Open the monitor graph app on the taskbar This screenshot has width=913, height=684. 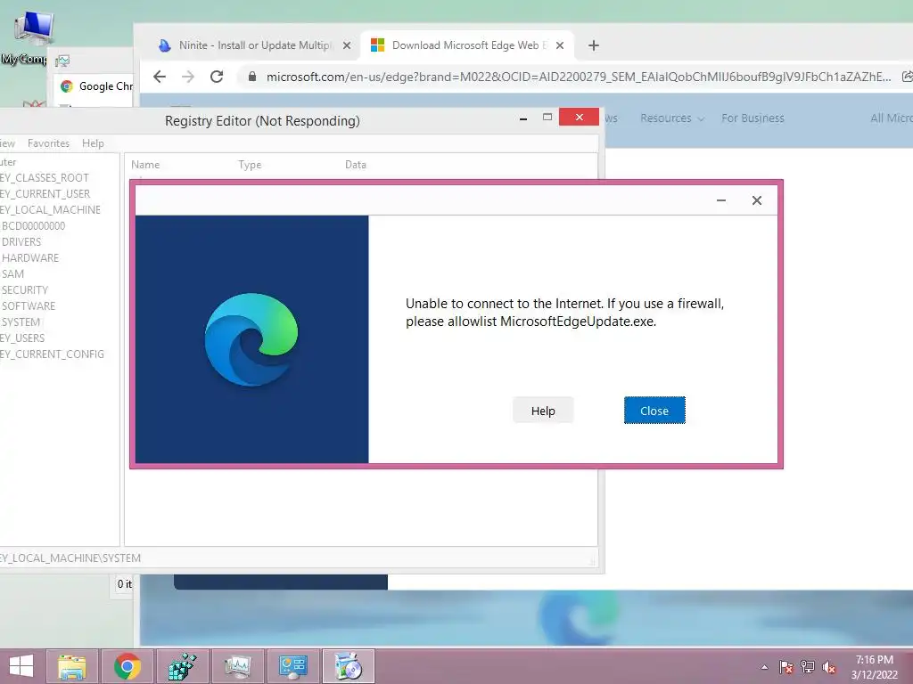point(237,666)
